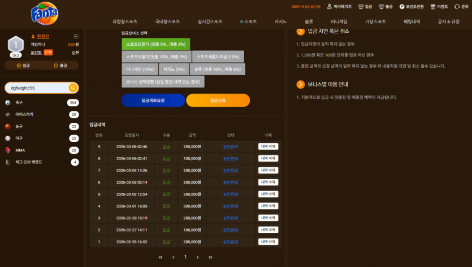This screenshot has height=267, width=472.
Task: Open the 배팅내역 menu
Action: point(412,21)
